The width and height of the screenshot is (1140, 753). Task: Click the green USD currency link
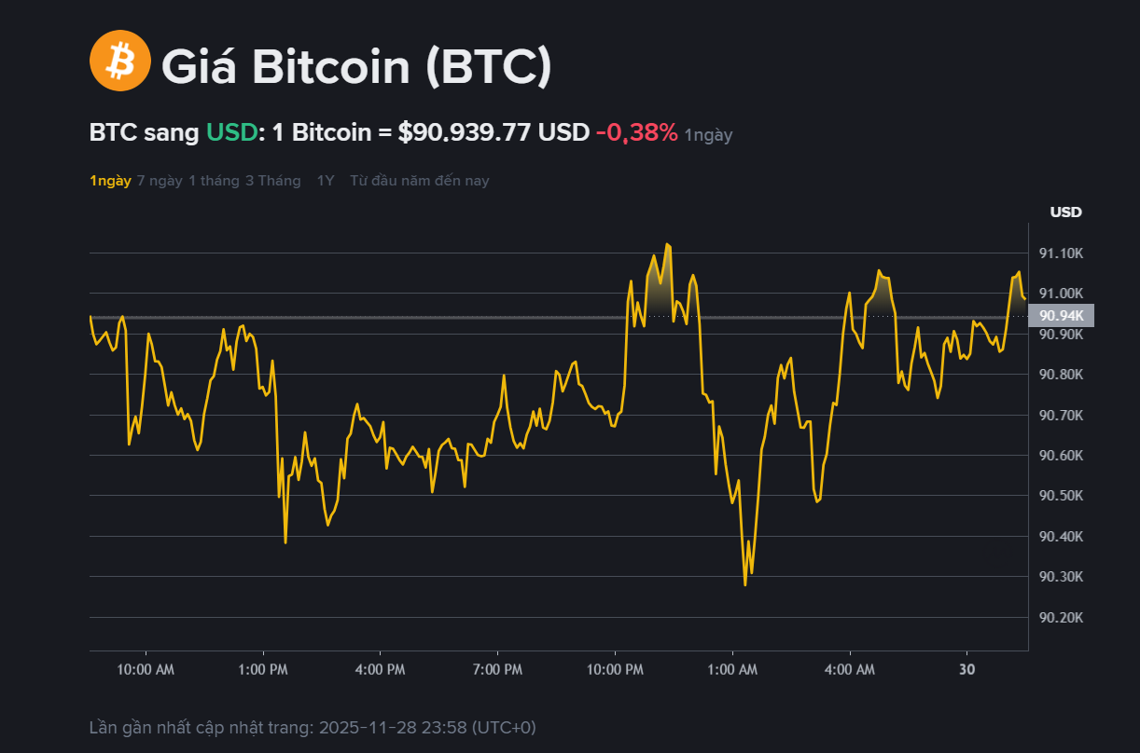point(231,132)
